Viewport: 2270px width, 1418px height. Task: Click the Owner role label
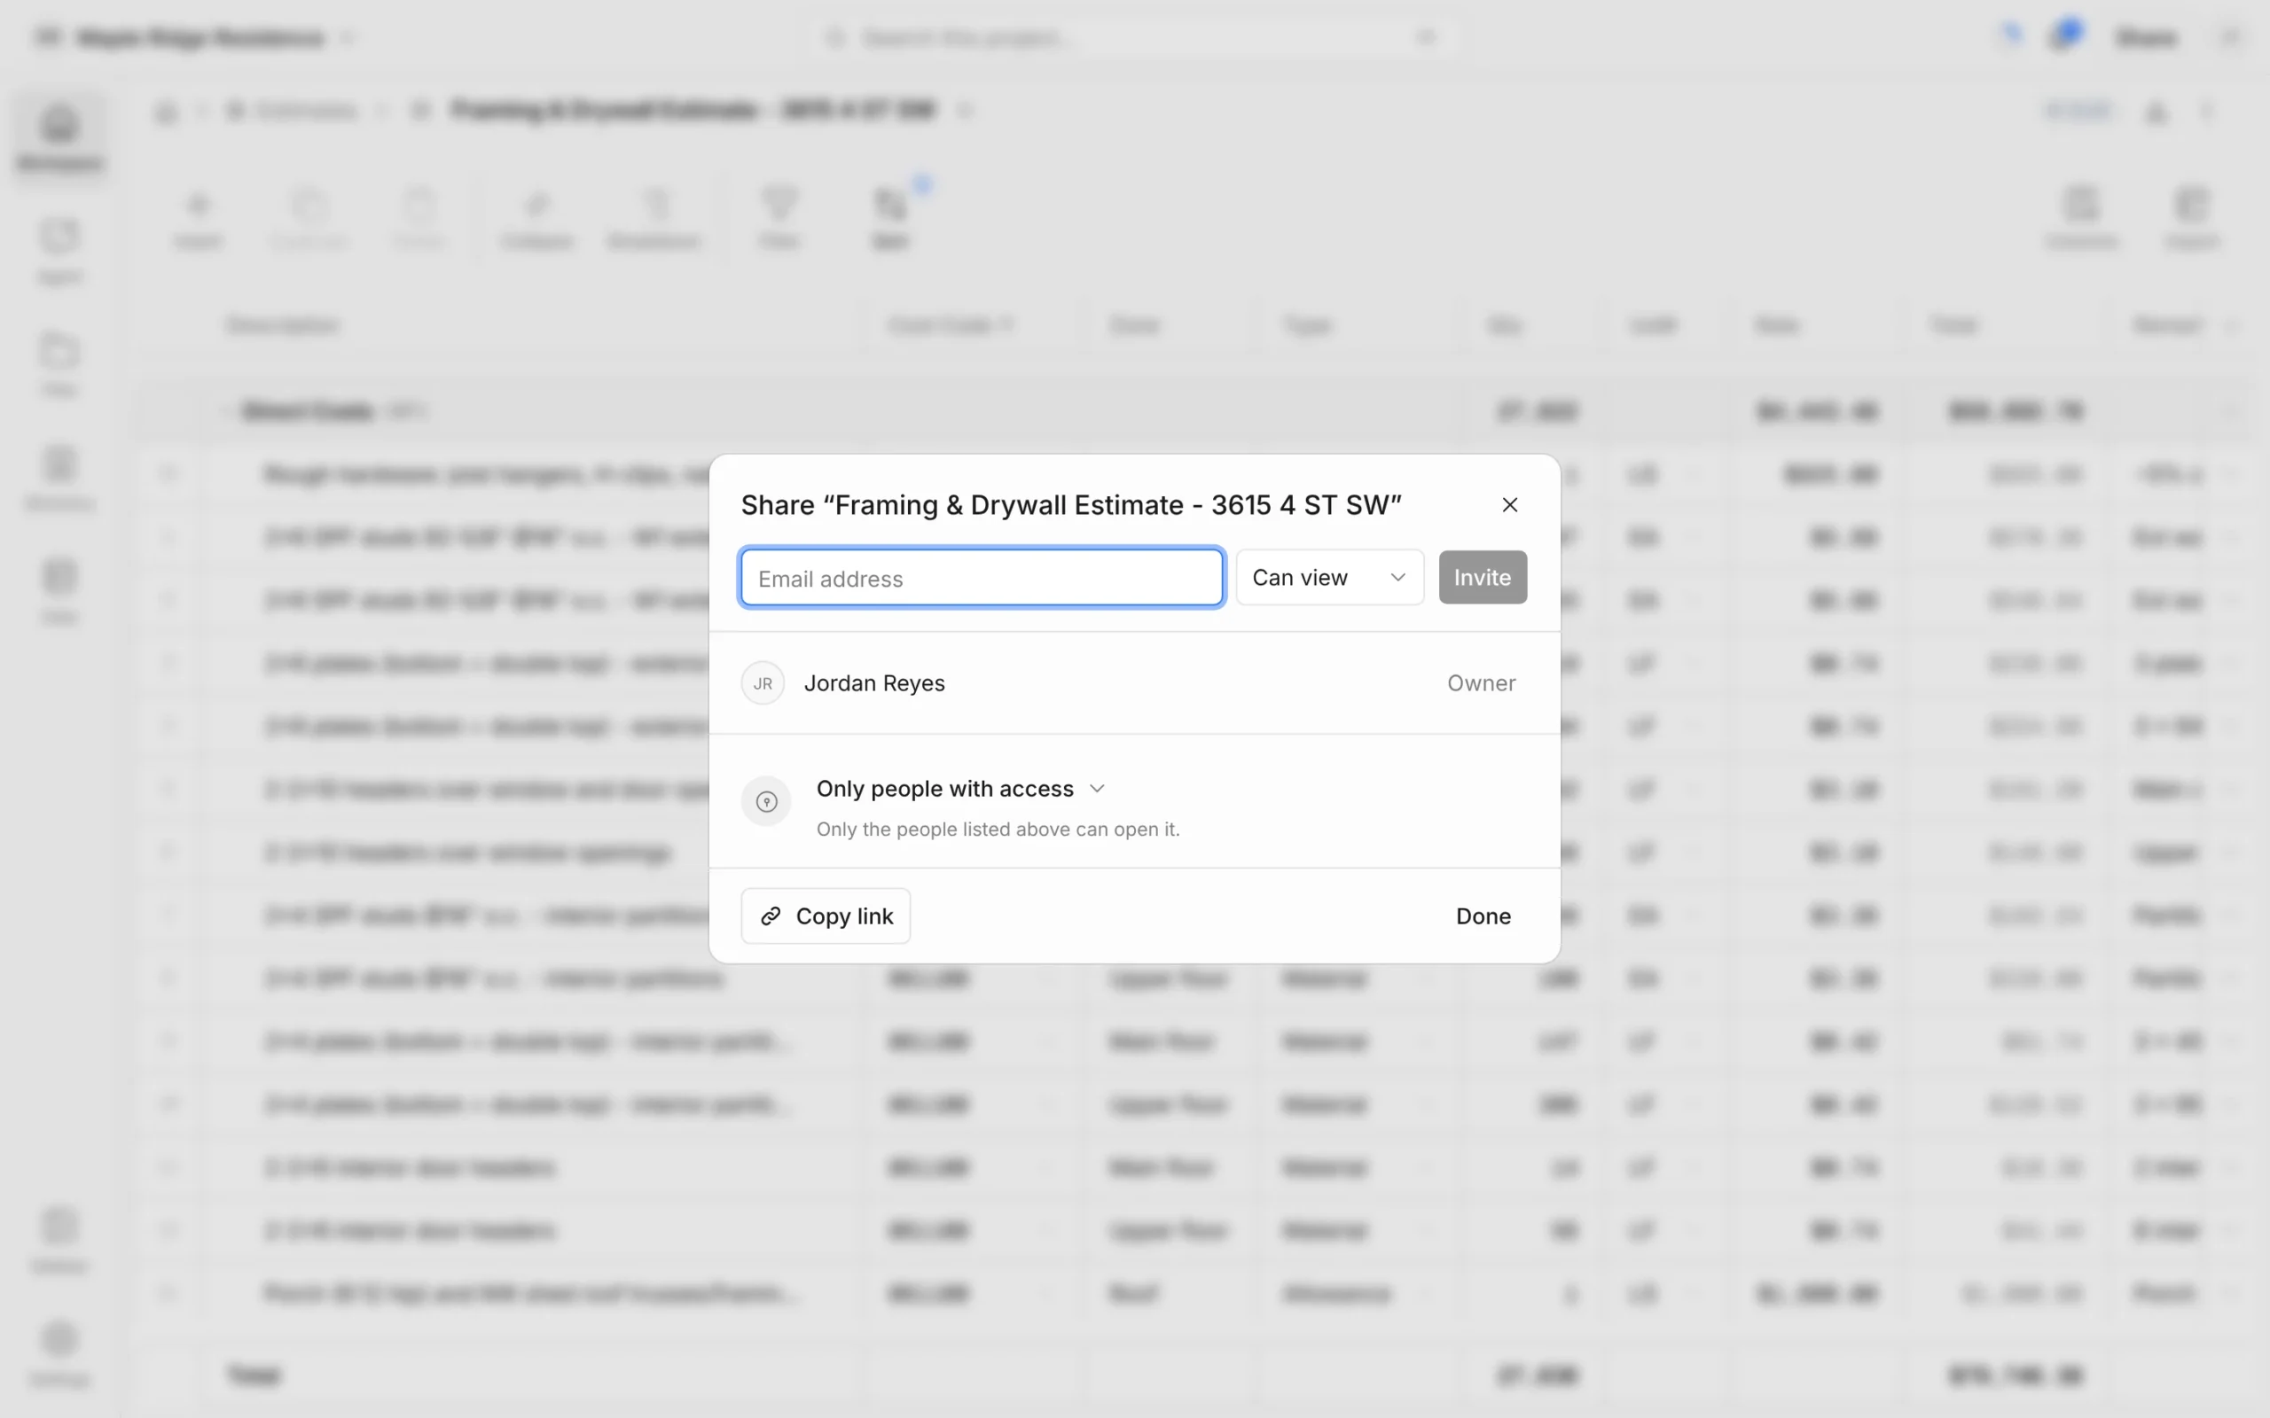(x=1481, y=683)
